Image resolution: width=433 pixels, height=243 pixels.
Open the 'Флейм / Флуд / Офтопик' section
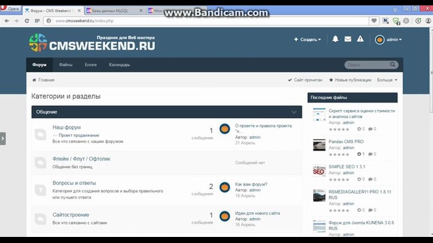click(81, 159)
